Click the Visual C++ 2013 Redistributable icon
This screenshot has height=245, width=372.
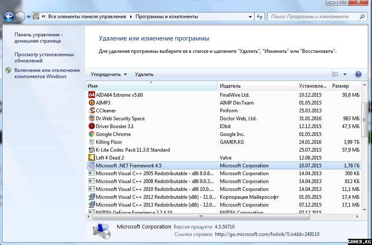92,205
